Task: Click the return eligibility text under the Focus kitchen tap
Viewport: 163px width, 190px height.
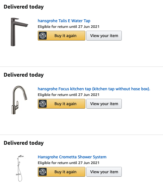Action: [68, 95]
